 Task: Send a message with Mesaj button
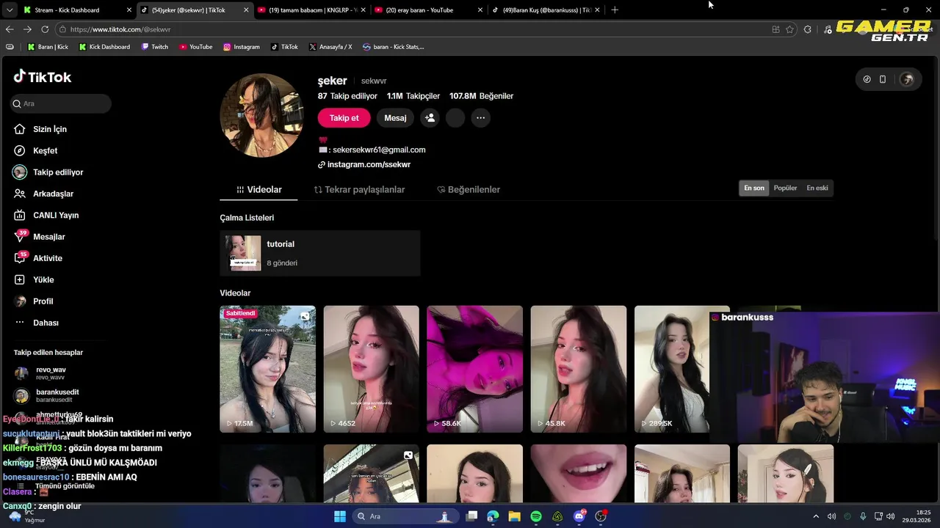pos(395,117)
